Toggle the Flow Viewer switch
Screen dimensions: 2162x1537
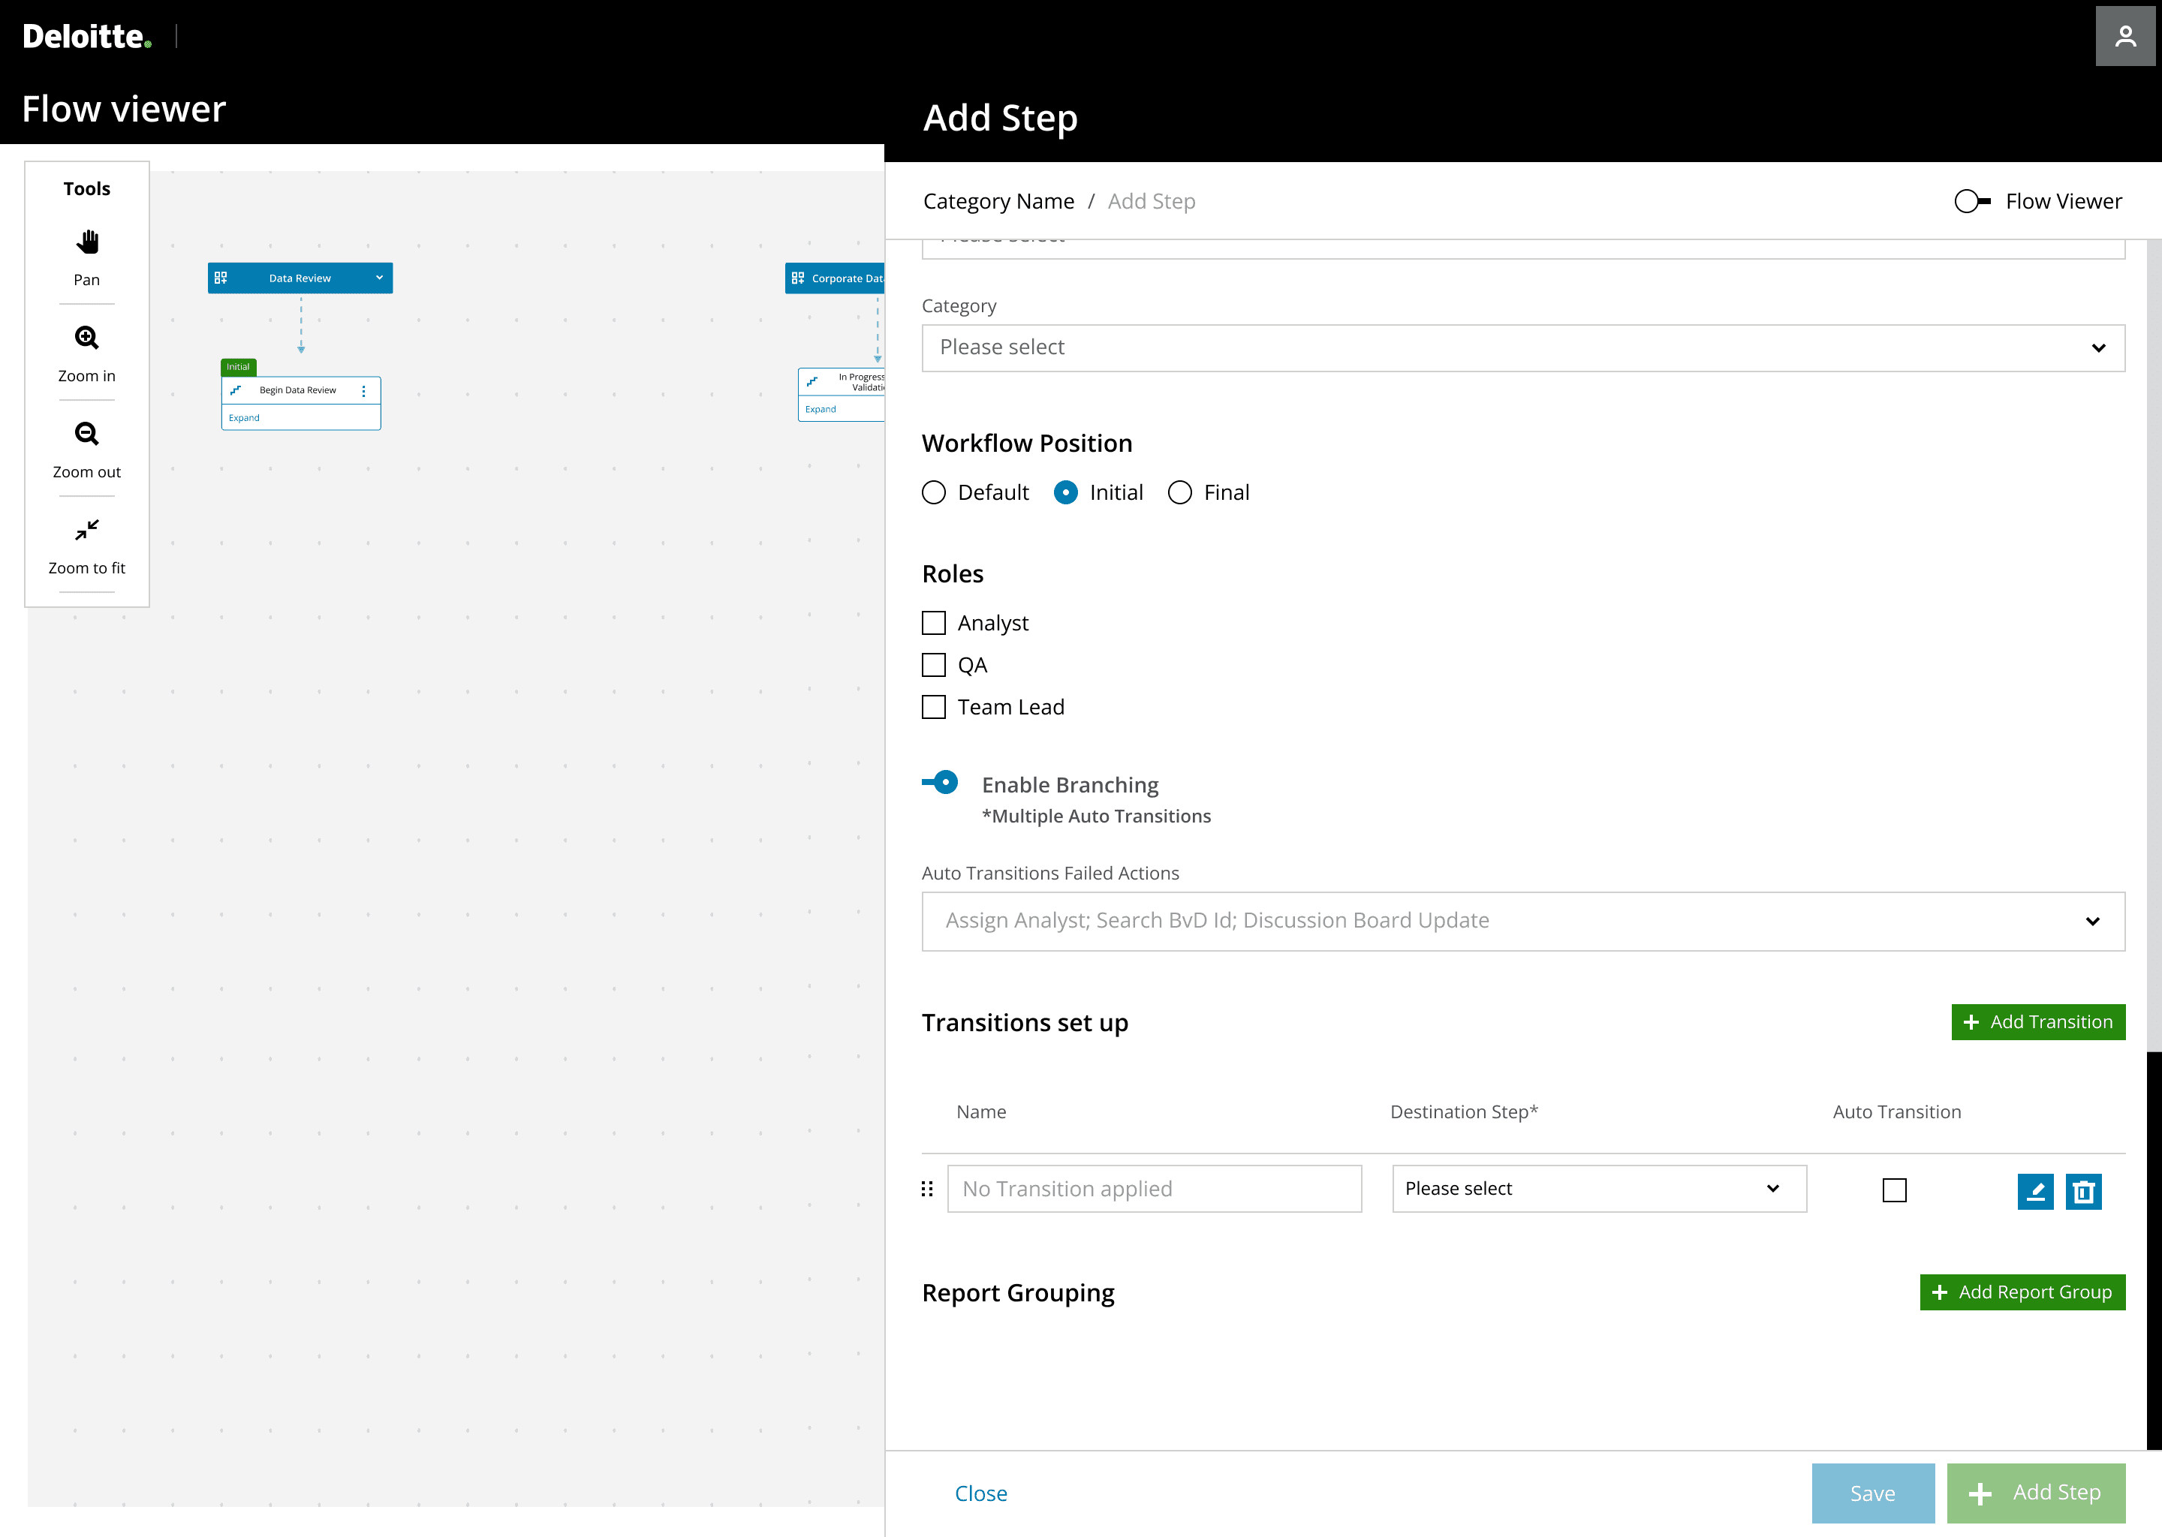1973,202
